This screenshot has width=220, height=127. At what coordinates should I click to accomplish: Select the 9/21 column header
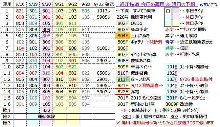pos(59,4)
